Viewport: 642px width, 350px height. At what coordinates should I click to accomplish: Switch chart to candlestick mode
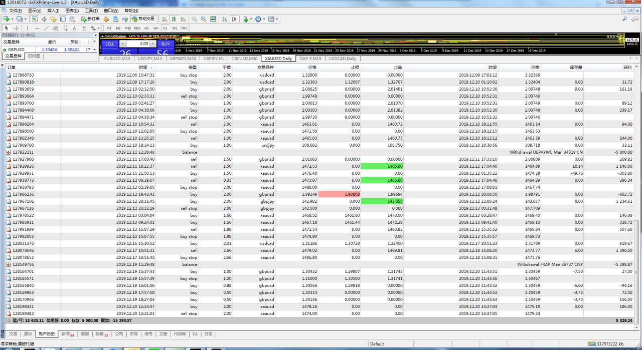[x=174, y=19]
